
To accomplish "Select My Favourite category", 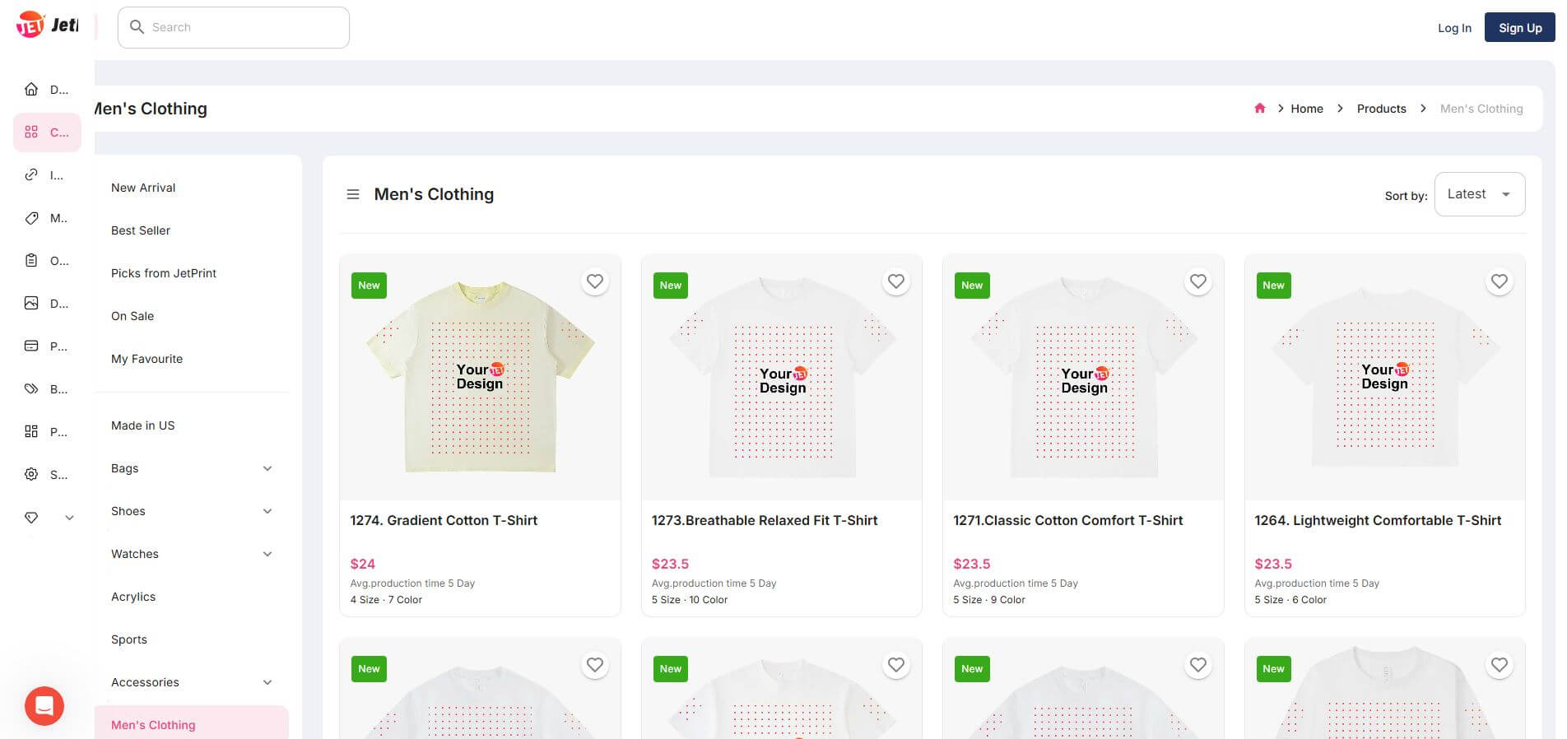I will pyautogui.click(x=146, y=359).
